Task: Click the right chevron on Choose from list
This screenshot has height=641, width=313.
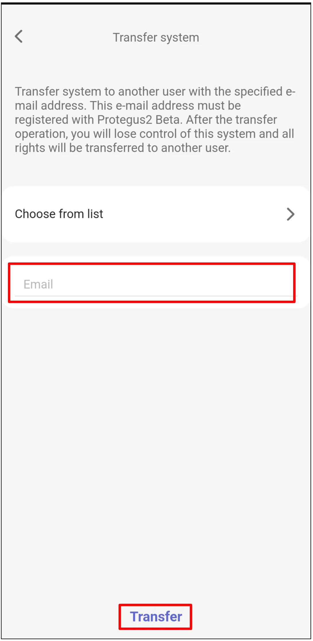Action: [291, 214]
